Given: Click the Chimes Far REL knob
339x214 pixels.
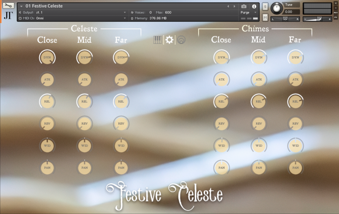Looking at the screenshot, I should click(x=295, y=102).
